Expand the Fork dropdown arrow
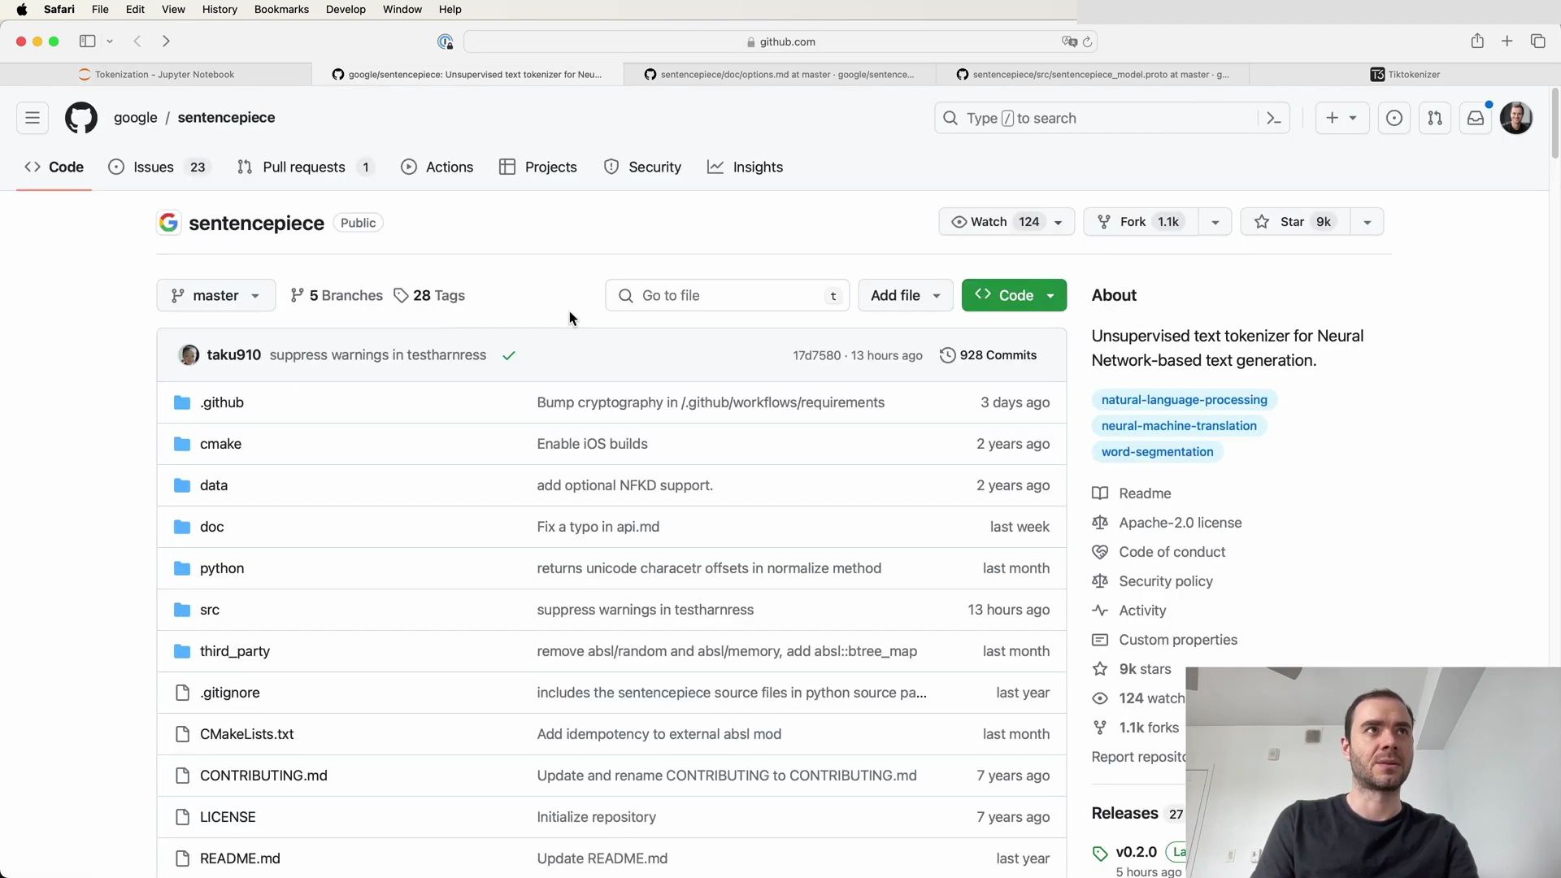Viewport: 1561px width, 878px height. [1215, 222]
